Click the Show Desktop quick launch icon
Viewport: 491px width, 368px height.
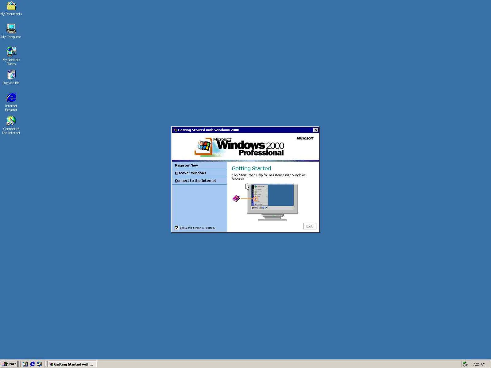tap(25, 364)
